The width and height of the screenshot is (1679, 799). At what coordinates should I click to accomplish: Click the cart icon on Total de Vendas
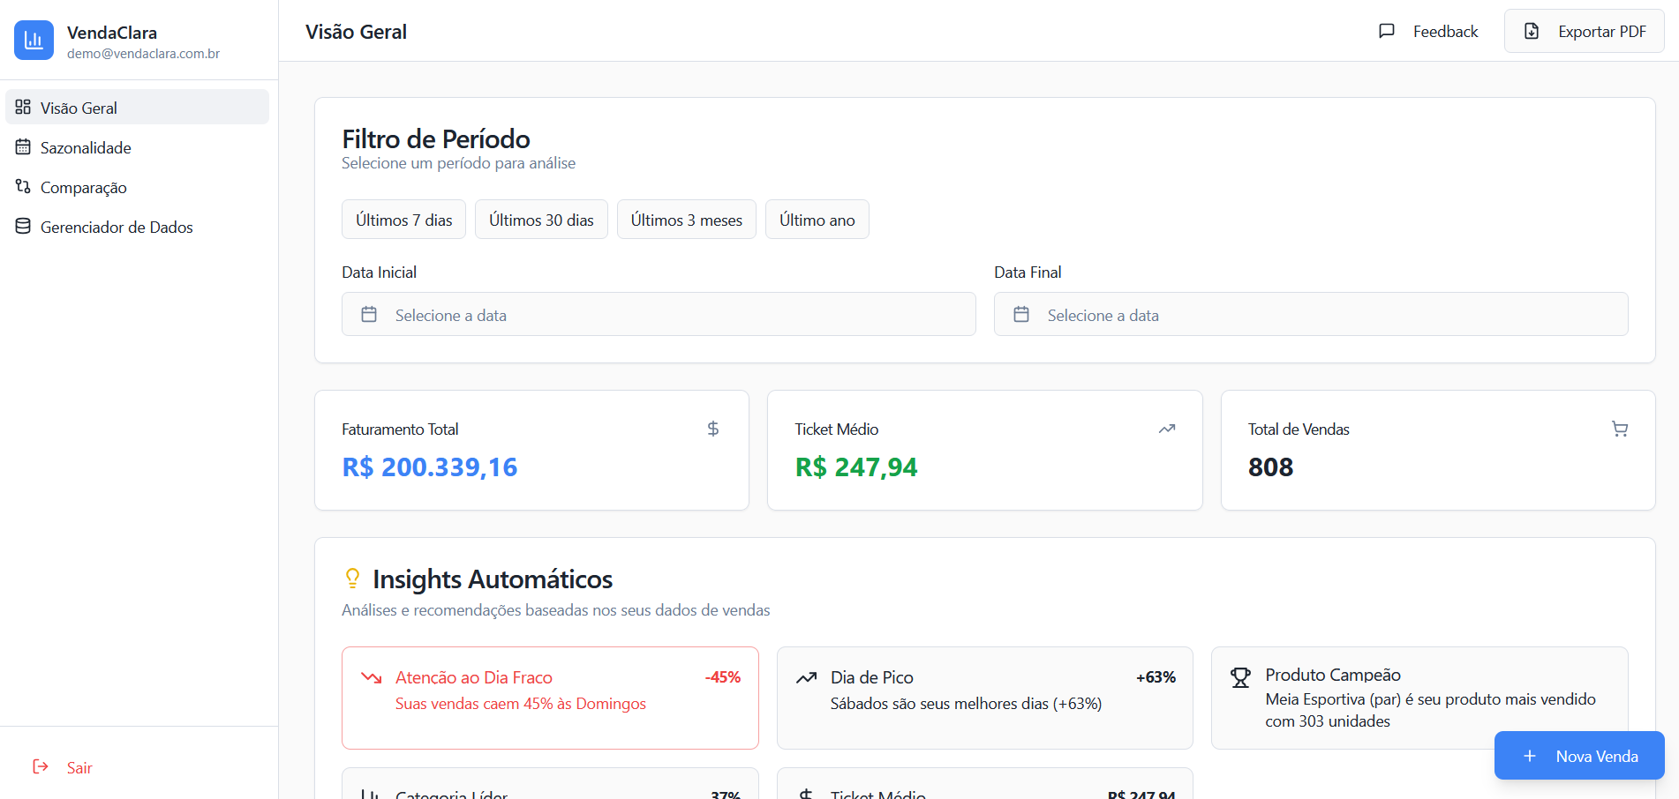[1620, 429]
